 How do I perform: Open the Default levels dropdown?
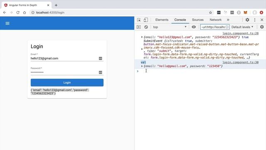click(x=242, y=27)
